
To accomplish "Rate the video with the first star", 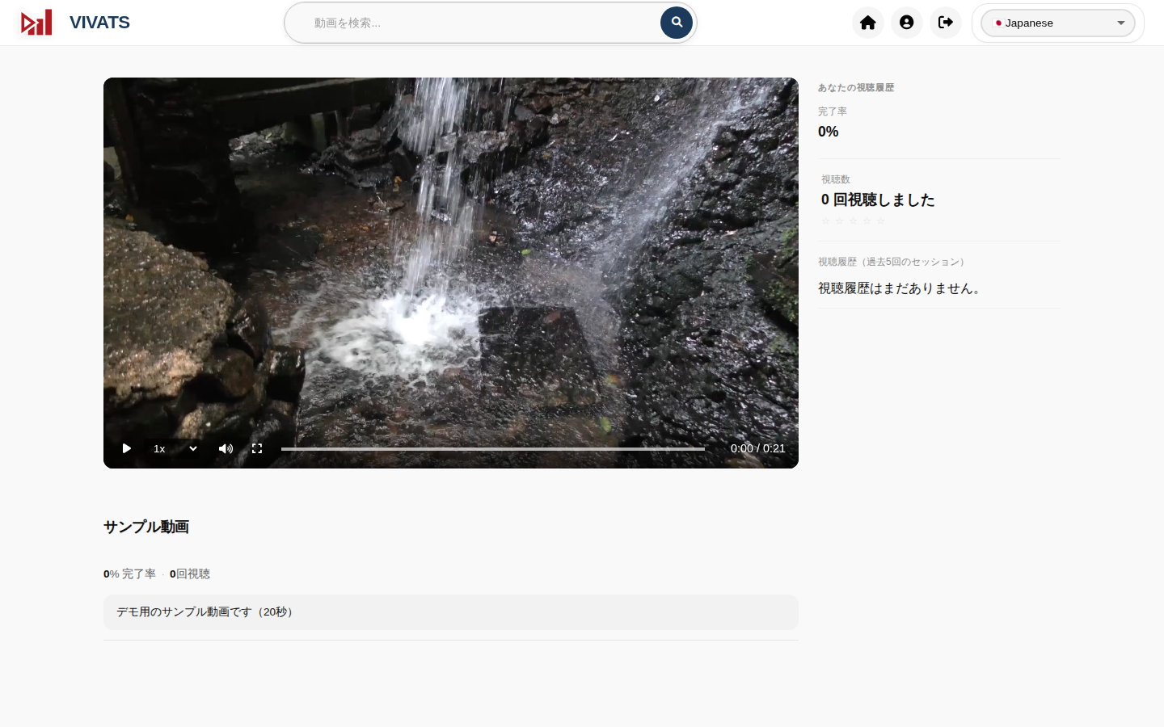I will [x=825, y=221].
